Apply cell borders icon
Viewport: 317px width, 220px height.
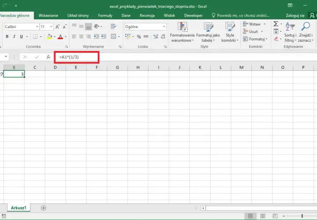(x=35, y=37)
